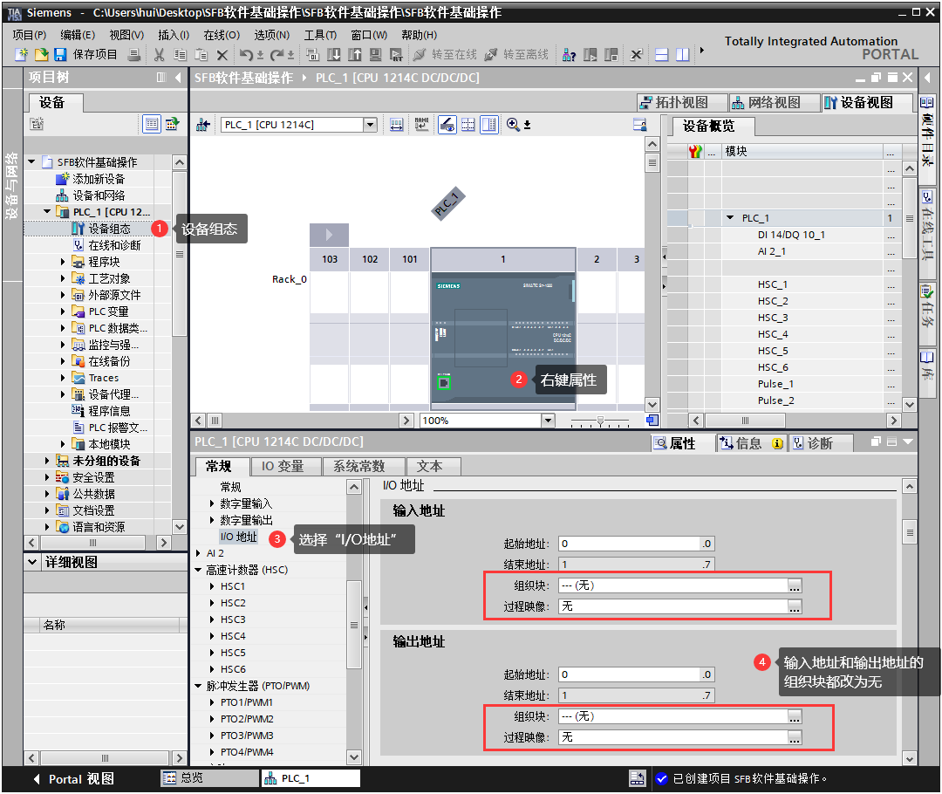Screen dimensions: 942x794
Task: Expand the 程序块 tree node
Action: point(63,262)
